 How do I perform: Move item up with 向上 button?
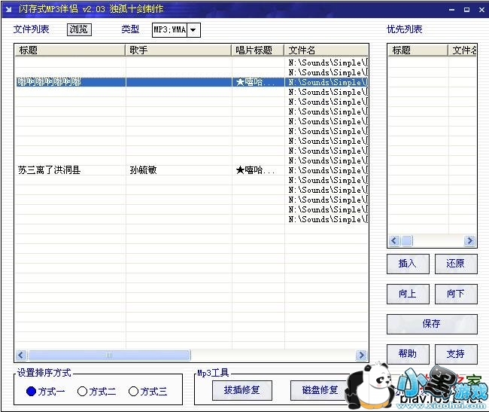click(x=408, y=294)
